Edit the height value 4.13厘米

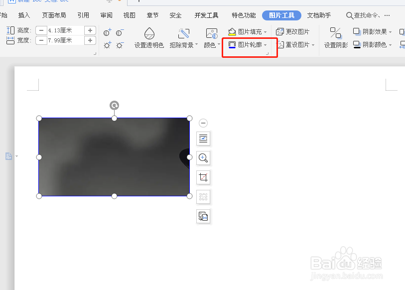(66, 30)
